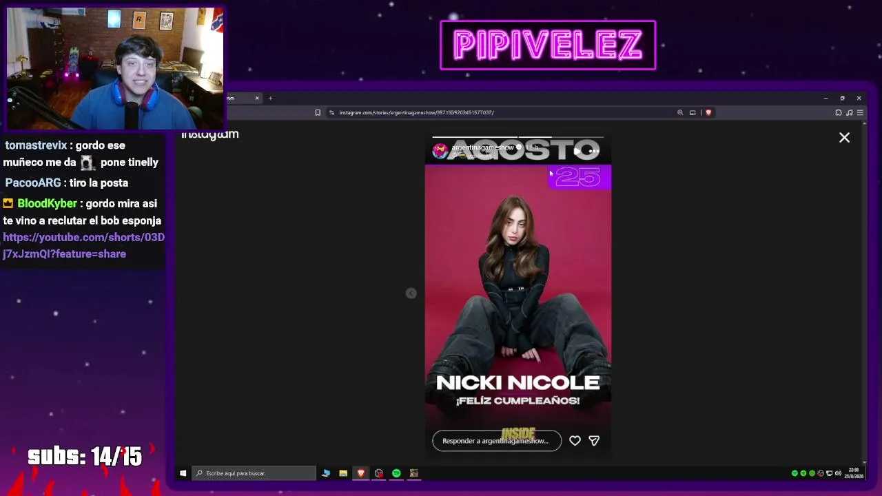
Task: Click the purple 25 date badge
Action: (x=580, y=177)
